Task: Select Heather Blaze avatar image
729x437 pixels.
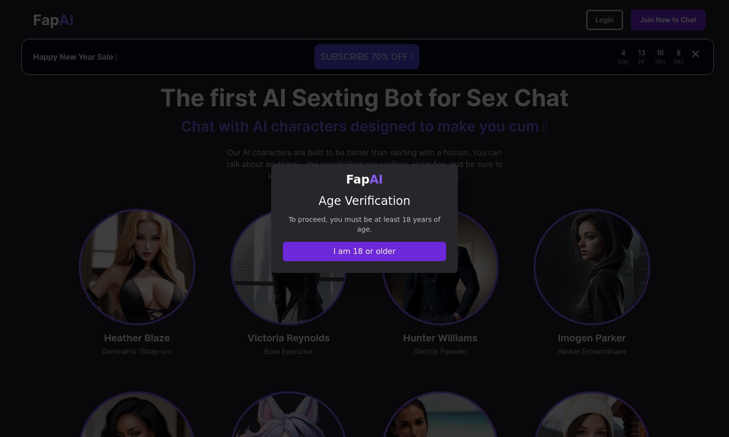Action: (x=137, y=267)
